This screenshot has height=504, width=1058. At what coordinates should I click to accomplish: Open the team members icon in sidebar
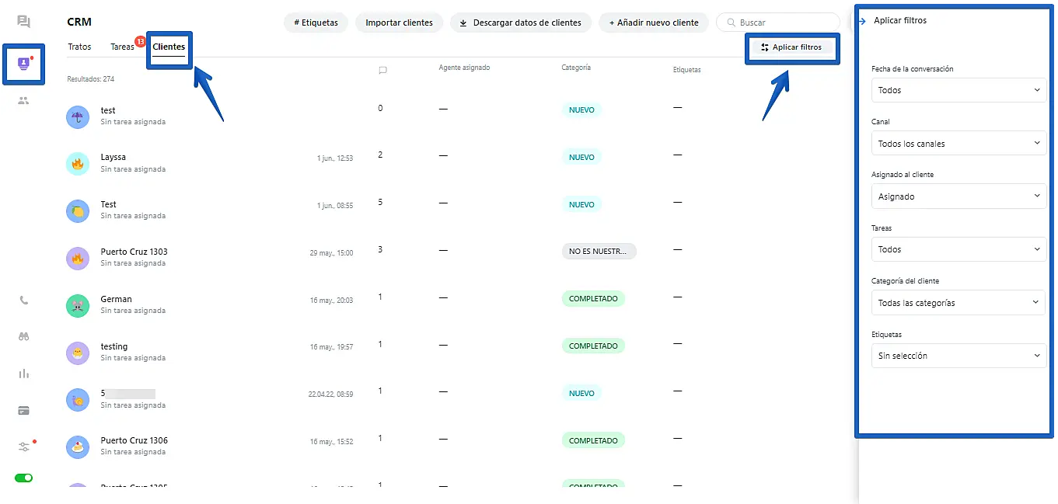[23, 100]
